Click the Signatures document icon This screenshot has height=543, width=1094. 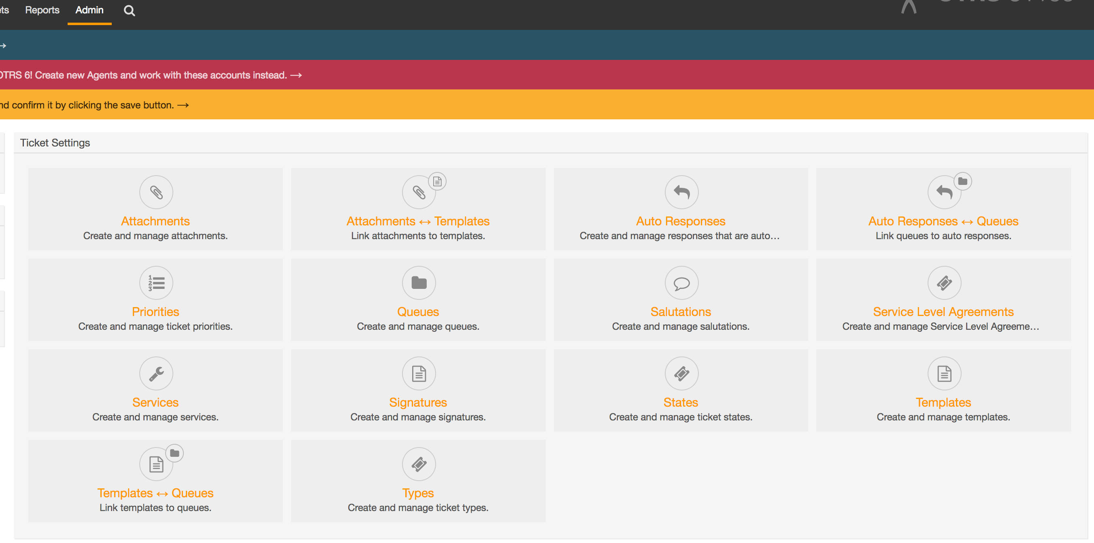(x=418, y=373)
